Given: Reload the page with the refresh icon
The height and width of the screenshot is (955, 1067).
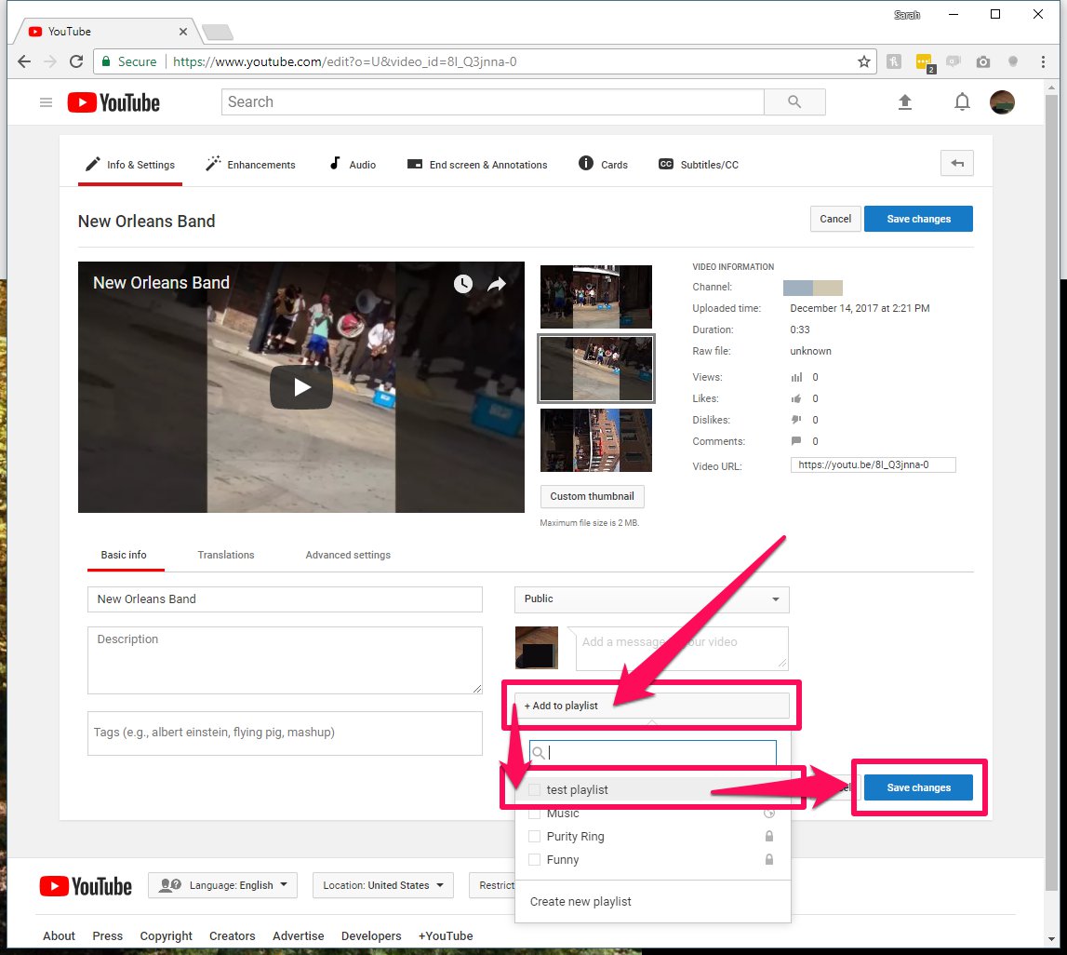Looking at the screenshot, I should [76, 62].
